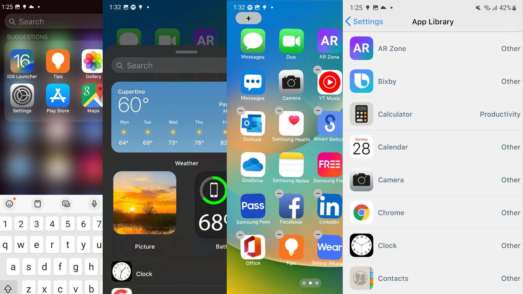The width and height of the screenshot is (523, 294).
Task: Select the App Library menu tab
Action: click(433, 22)
